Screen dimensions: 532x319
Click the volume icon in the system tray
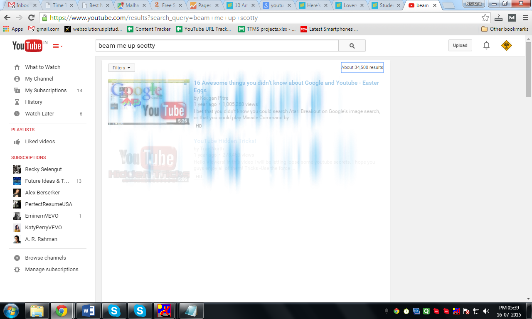(x=486, y=311)
